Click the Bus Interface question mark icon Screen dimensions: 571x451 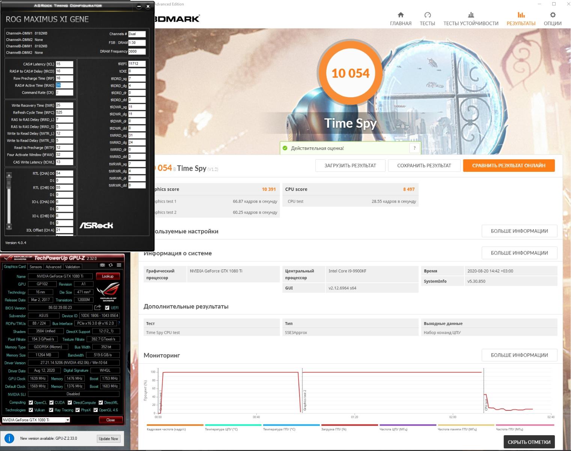coord(119,323)
